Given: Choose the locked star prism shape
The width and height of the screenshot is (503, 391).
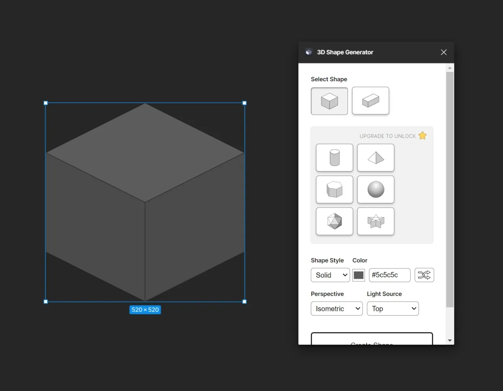Looking at the screenshot, I should [x=376, y=221].
